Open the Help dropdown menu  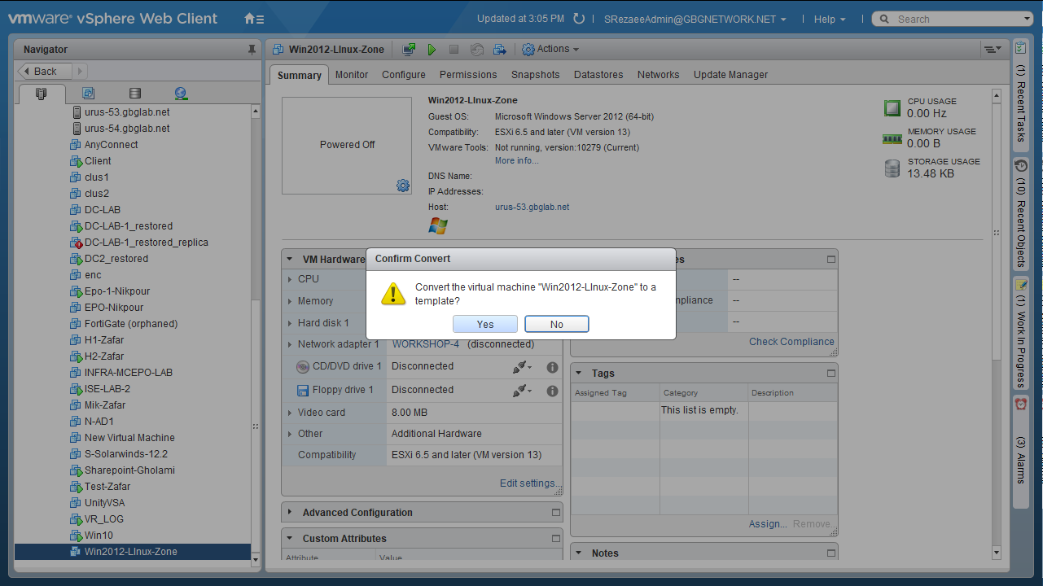tap(829, 20)
